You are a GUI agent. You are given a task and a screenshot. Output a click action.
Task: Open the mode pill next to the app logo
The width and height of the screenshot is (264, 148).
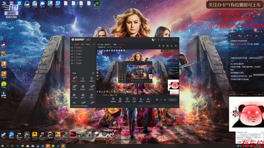pos(88,39)
